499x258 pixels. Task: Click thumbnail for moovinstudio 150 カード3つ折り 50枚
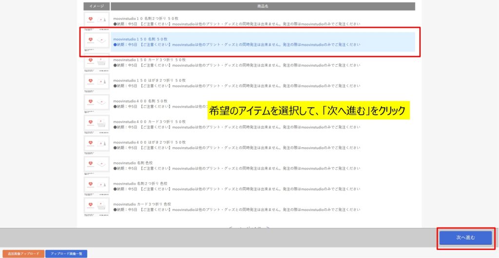[96, 62]
